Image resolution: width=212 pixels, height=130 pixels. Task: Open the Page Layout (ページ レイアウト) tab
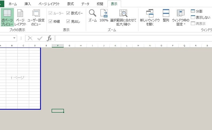click(x=49, y=4)
